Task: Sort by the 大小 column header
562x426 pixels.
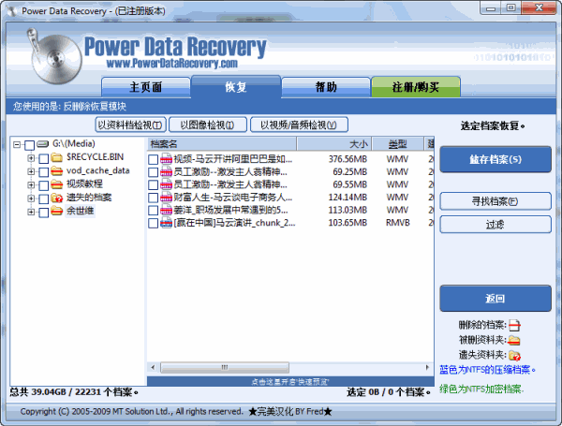Action: (x=358, y=144)
